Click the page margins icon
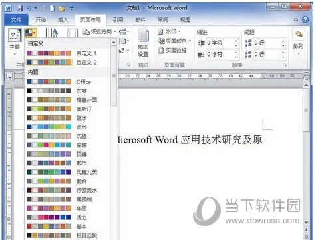The width and height of the screenshot is (316, 240). tap(73, 33)
